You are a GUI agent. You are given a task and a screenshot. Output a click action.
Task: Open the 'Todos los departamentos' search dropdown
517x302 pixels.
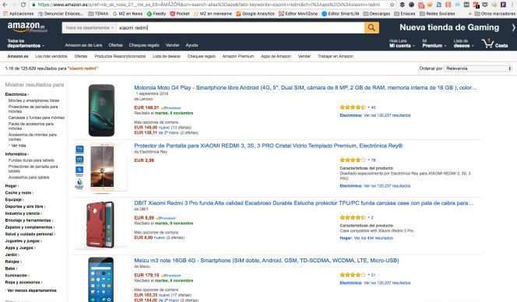(89, 28)
